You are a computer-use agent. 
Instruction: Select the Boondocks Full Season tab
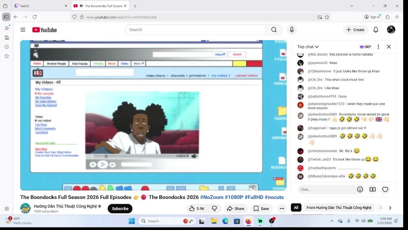pos(100,6)
